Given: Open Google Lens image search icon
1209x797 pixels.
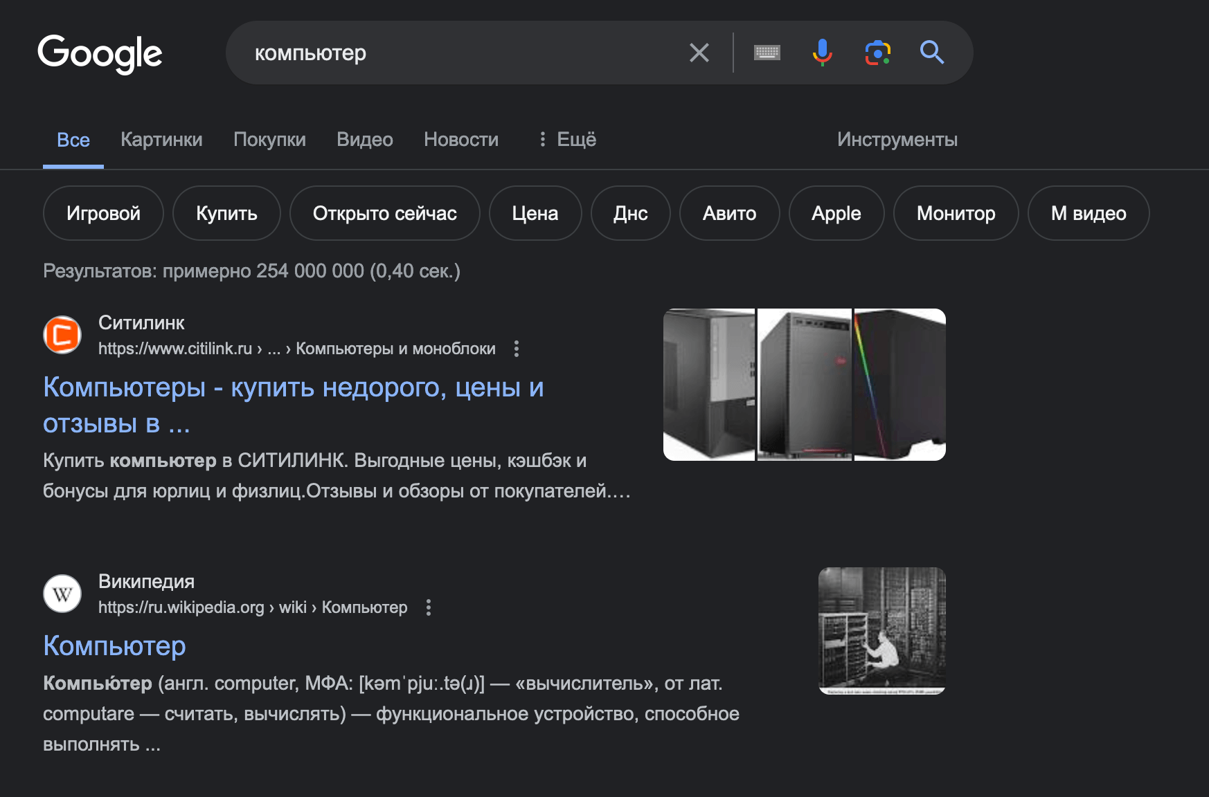Looking at the screenshot, I should (x=877, y=53).
